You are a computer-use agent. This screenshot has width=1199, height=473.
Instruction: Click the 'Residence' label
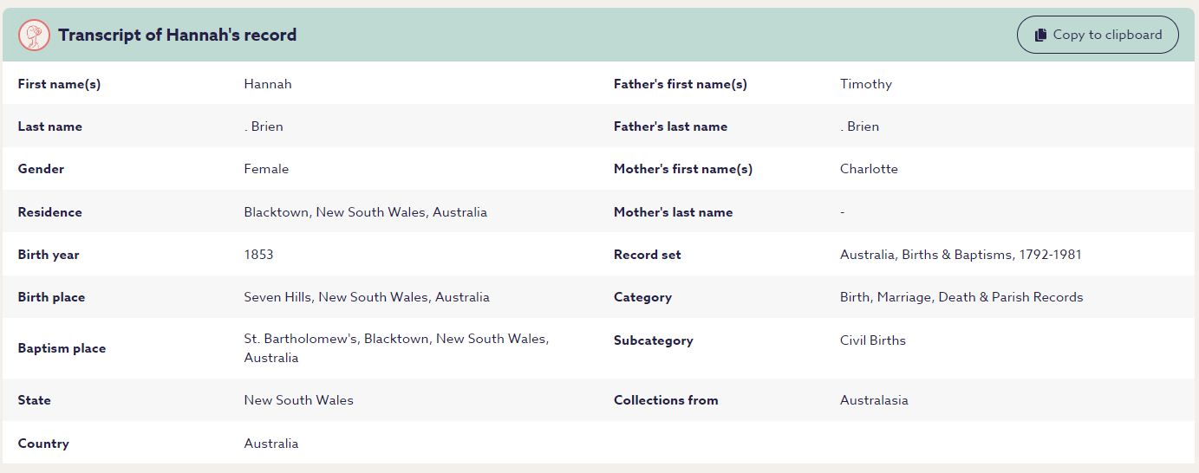click(x=49, y=212)
